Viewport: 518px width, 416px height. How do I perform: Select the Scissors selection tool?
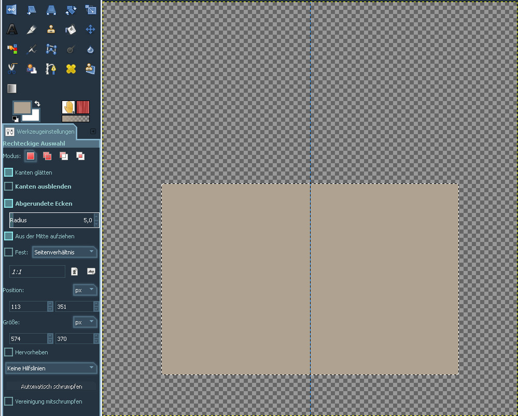pos(11,68)
